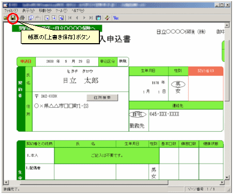Image resolution: width=233 pixels, height=194 pixels.
Task: Click the 0.本人 row label
Action: (32, 156)
